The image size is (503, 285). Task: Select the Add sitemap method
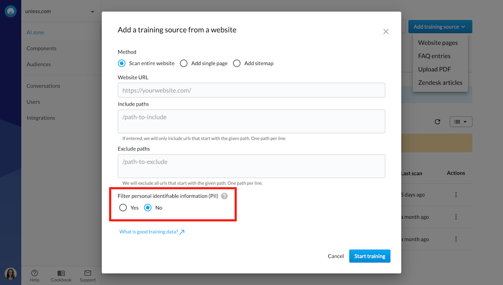click(237, 63)
